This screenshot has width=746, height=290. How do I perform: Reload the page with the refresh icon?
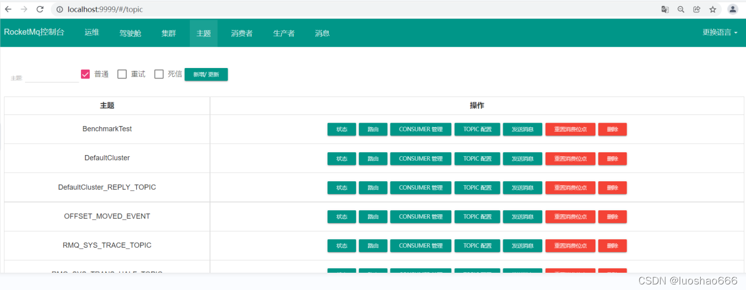(40, 9)
